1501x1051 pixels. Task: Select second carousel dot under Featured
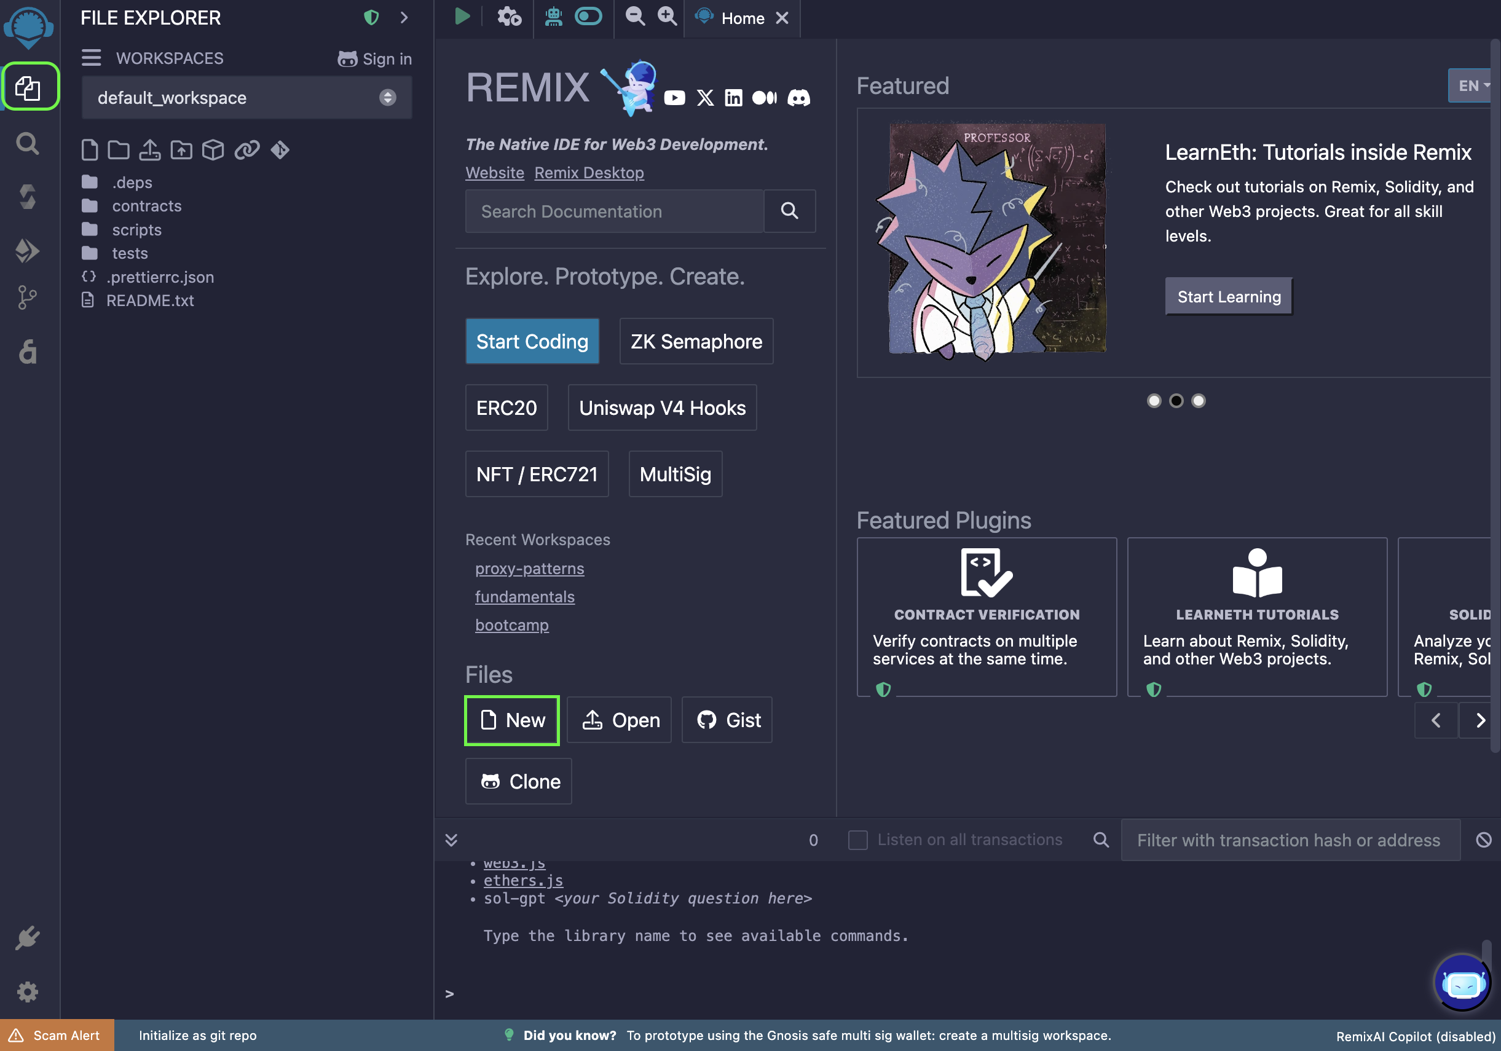click(x=1176, y=401)
